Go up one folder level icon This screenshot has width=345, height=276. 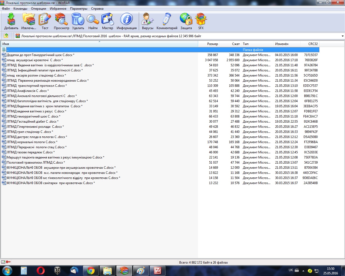tap(6, 36)
